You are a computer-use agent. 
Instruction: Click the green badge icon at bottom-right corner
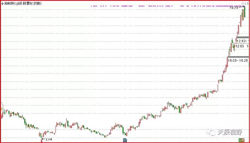tap(241, 140)
